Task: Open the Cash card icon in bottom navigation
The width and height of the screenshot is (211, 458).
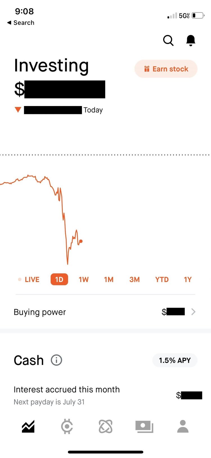Action: pos(144,426)
